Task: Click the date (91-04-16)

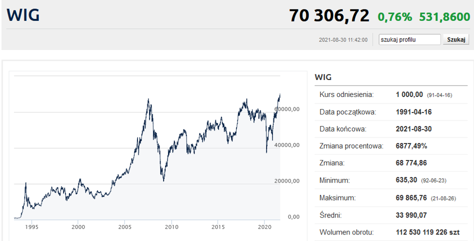Action: pos(439,95)
